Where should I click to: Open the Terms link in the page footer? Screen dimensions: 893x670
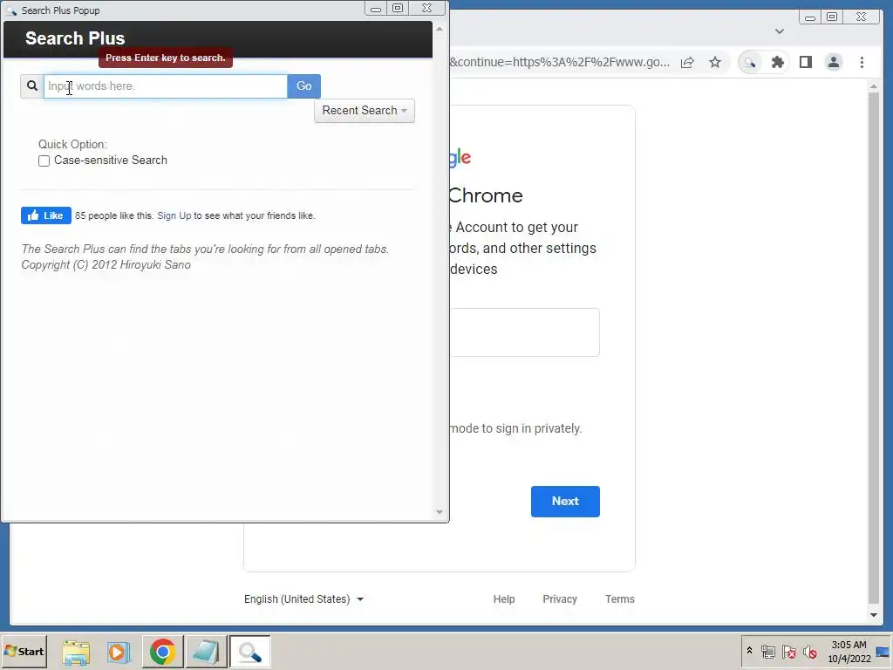(620, 599)
